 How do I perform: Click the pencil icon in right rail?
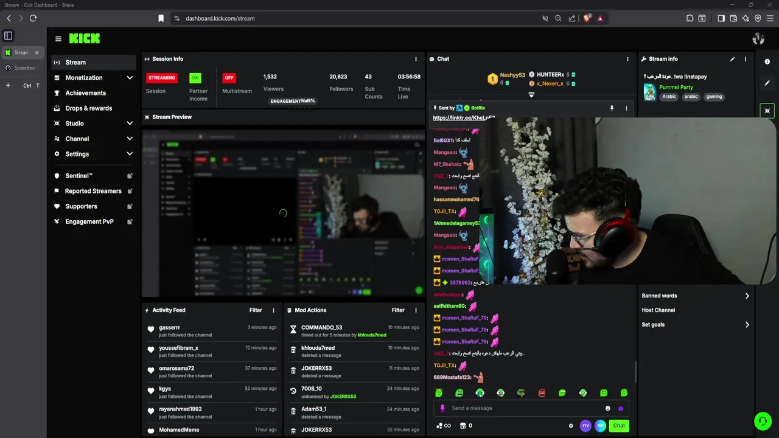[x=767, y=83]
